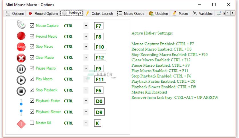Open the Record Macro modifier dropdown
The height and width of the screenshot is (138, 239).
(x=86, y=36)
